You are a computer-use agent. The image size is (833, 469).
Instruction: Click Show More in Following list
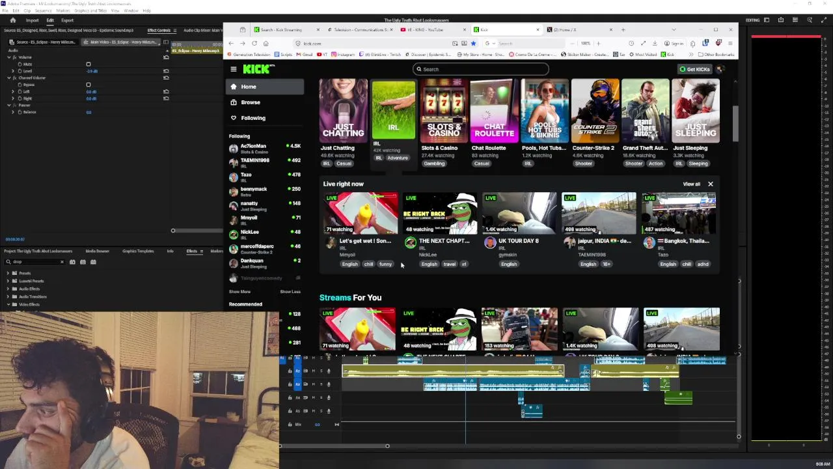click(x=239, y=292)
